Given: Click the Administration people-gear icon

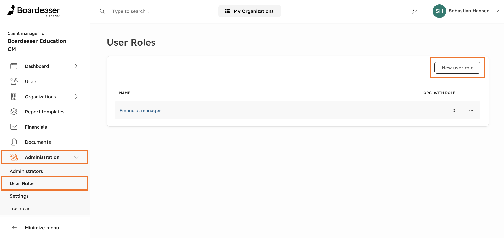Looking at the screenshot, I should click(14, 157).
